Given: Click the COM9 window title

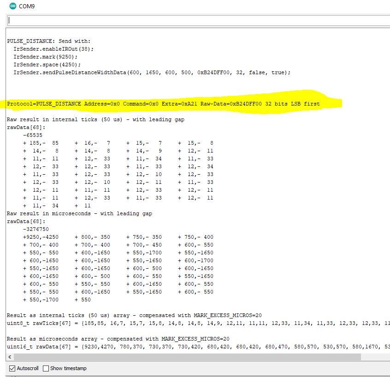Looking at the screenshot, I should pos(27,6).
